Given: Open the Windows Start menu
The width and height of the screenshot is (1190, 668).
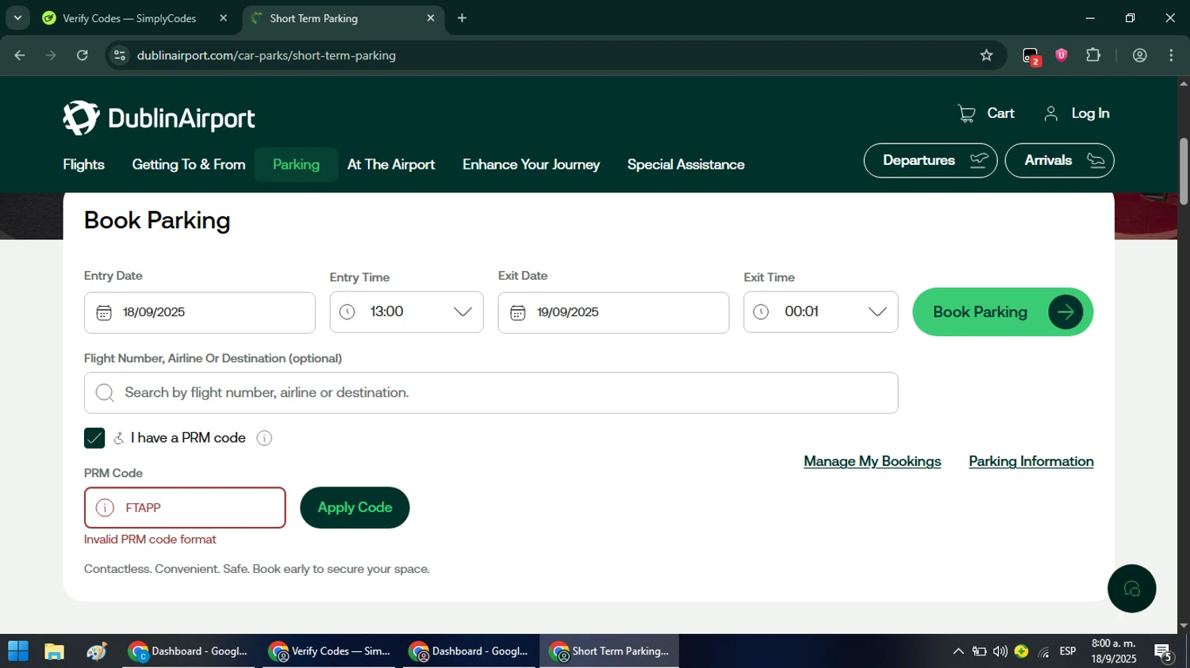Looking at the screenshot, I should [18, 651].
